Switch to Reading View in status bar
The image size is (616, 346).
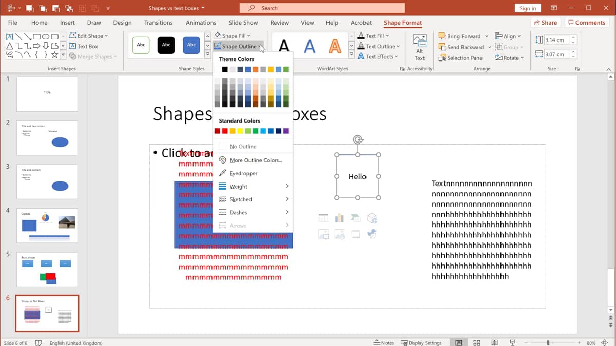coord(494,343)
